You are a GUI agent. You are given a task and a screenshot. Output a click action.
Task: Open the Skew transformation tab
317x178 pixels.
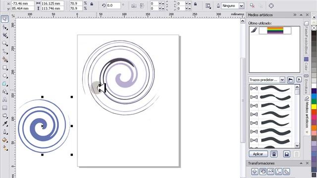[286, 172]
